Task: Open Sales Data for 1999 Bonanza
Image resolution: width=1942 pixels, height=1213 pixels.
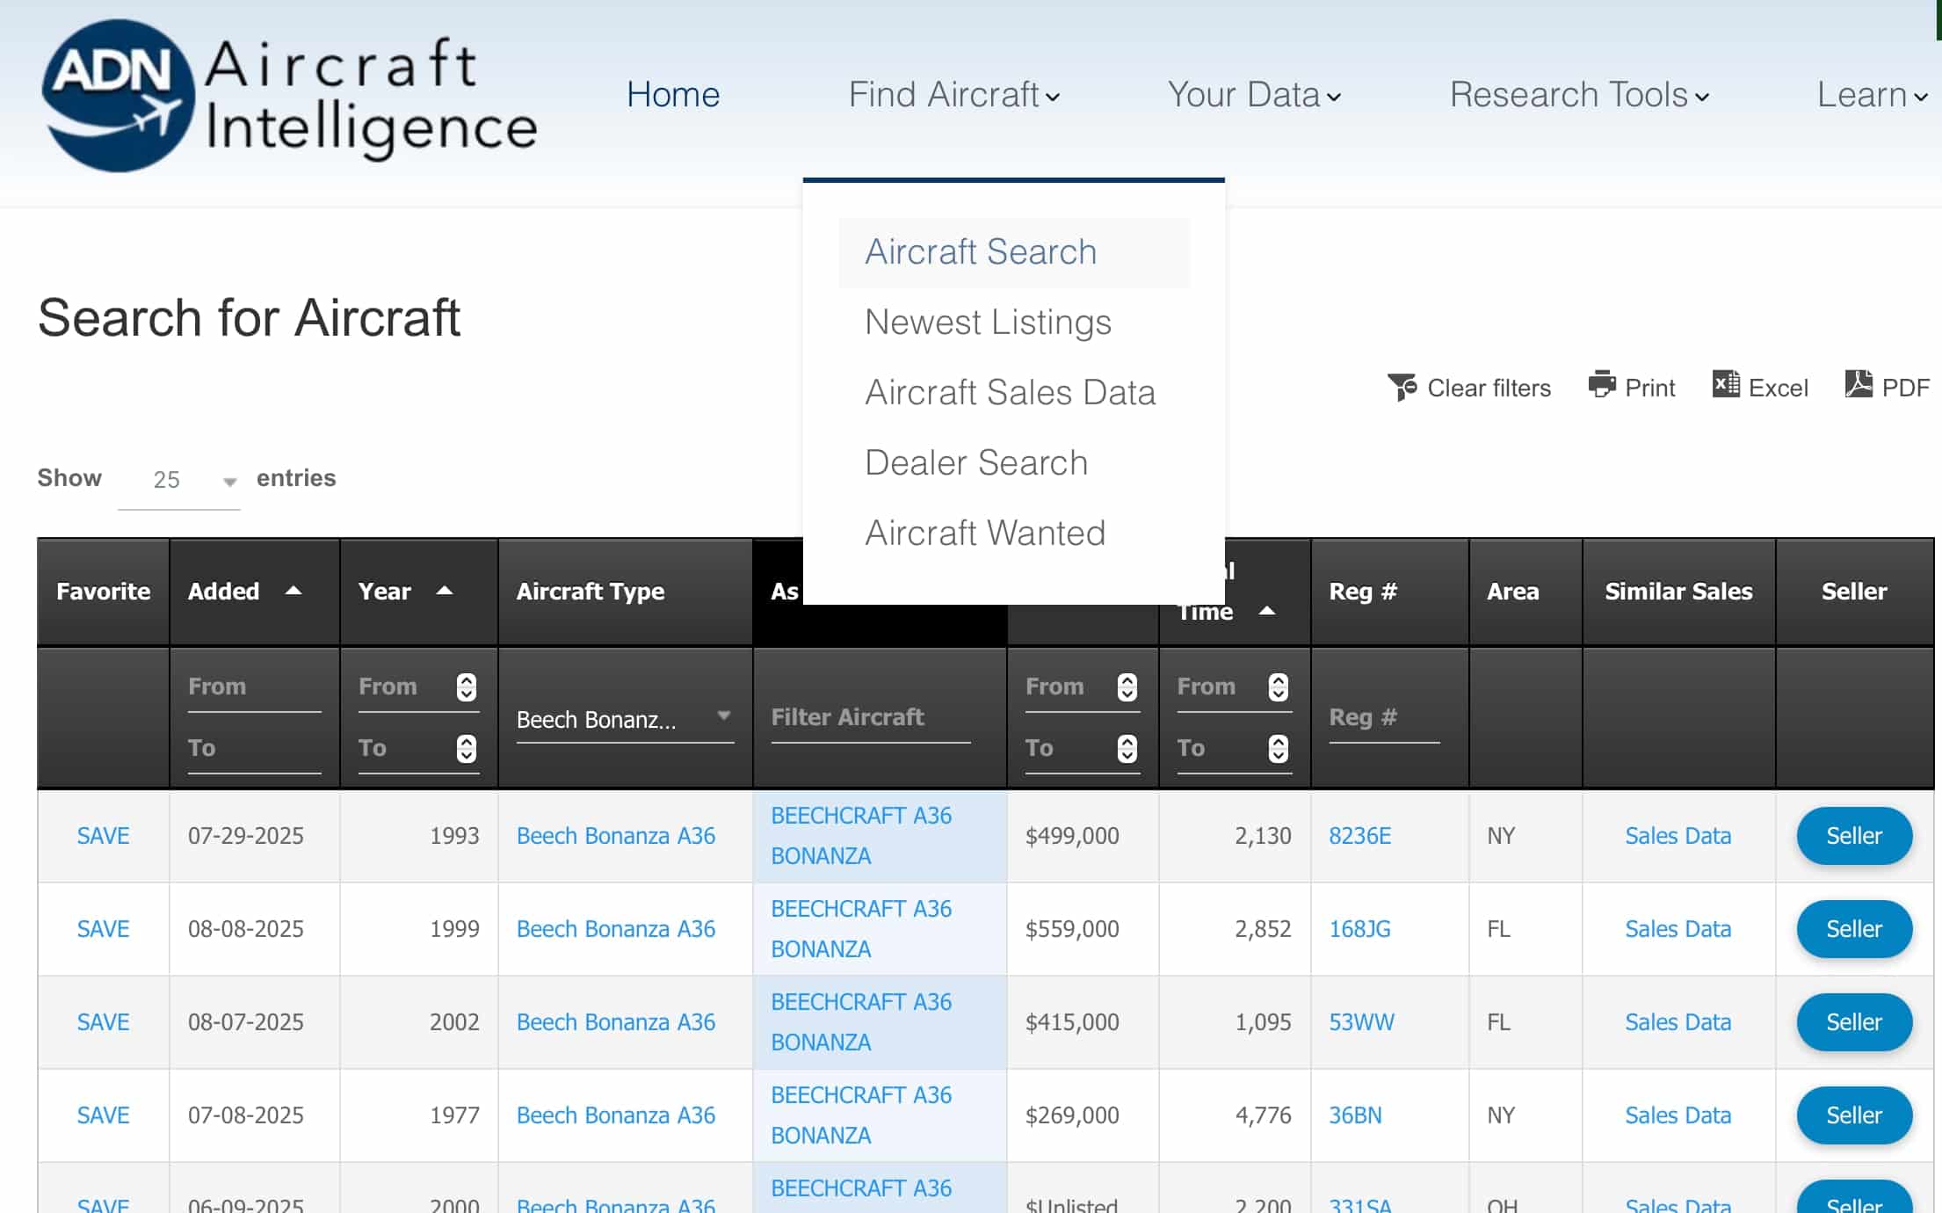Action: click(x=1678, y=929)
